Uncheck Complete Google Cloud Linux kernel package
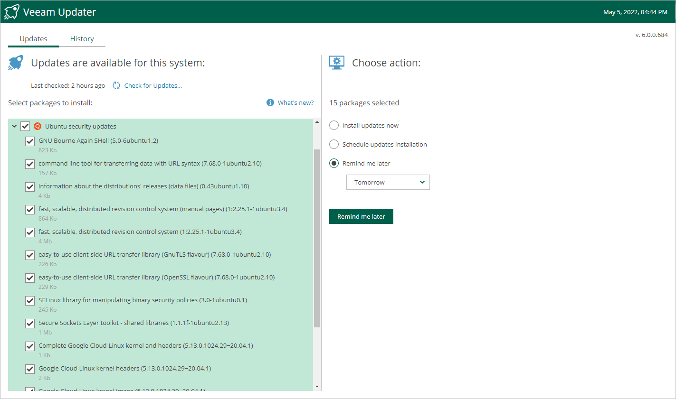Image resolution: width=676 pixels, height=399 pixels. tap(30, 346)
